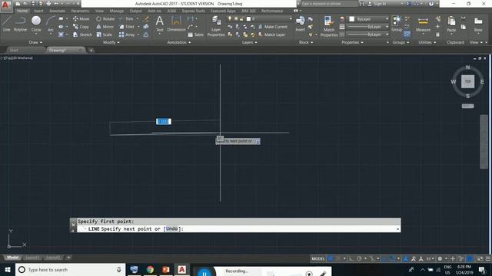The width and height of the screenshot is (492, 276).
Task: Select the Polyline tool
Action: [x=20, y=24]
